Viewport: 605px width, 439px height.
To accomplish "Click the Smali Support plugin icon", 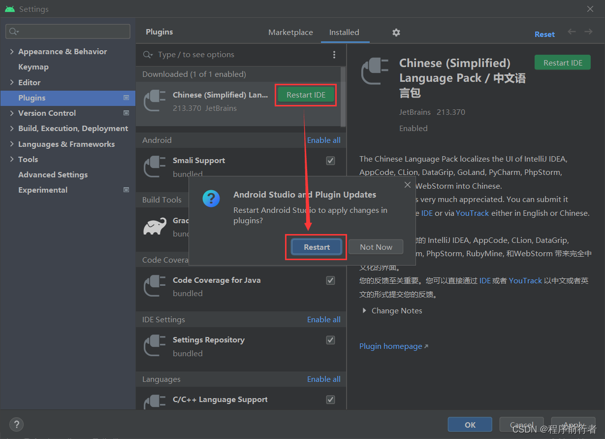I will click(154, 167).
